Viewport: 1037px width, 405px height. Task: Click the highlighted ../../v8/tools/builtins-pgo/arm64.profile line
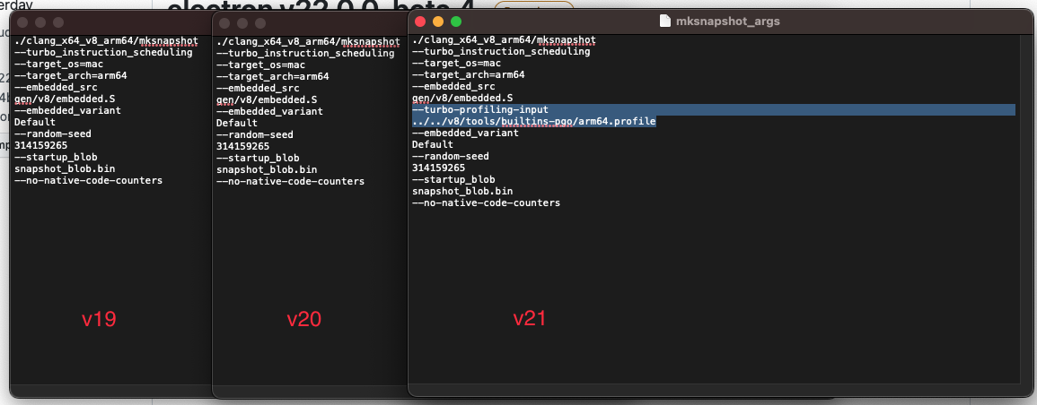[x=533, y=121]
